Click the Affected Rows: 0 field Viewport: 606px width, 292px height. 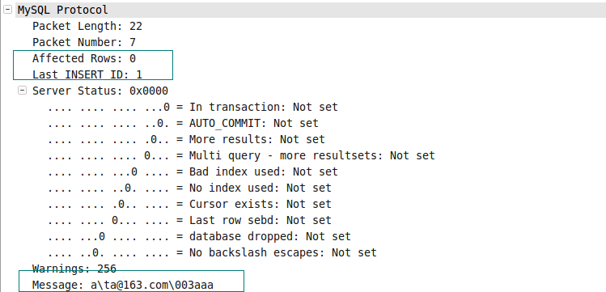pos(84,59)
